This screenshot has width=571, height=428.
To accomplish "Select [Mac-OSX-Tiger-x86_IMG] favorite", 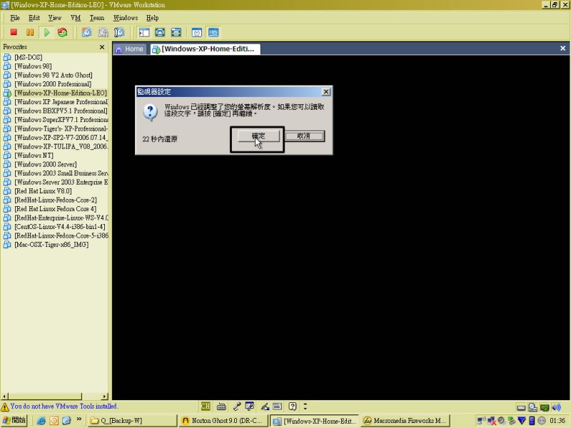I will coord(51,245).
